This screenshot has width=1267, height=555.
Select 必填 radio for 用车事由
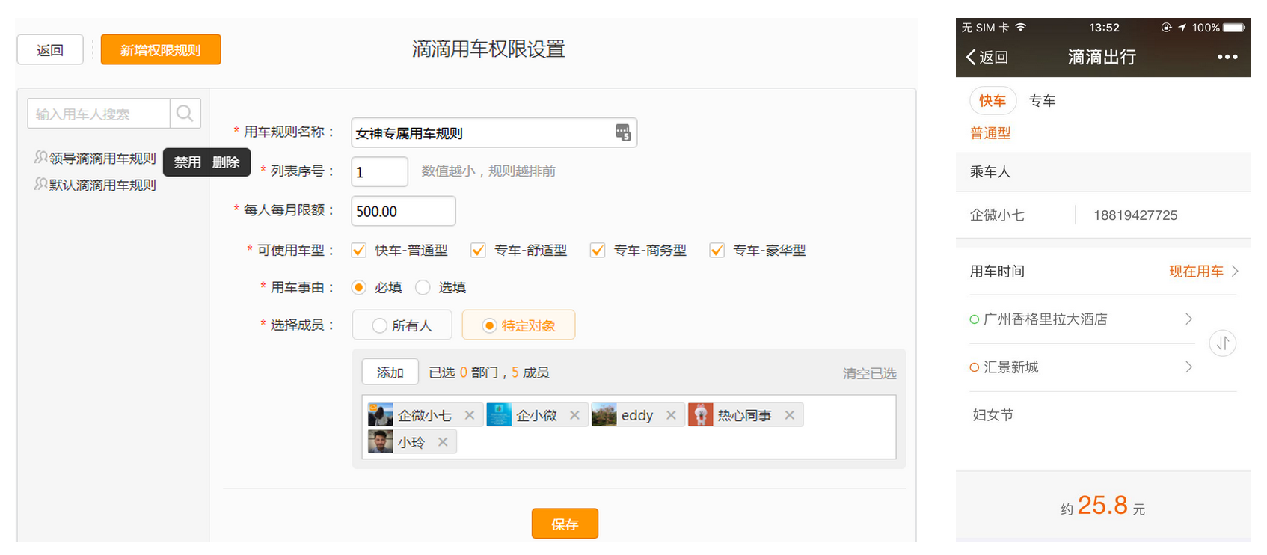pyautogui.click(x=359, y=287)
